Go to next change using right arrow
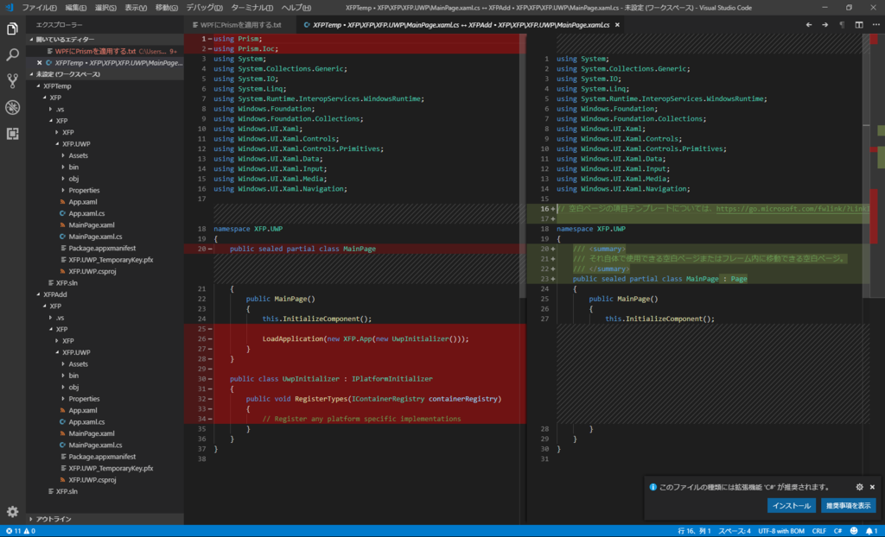 [x=825, y=25]
